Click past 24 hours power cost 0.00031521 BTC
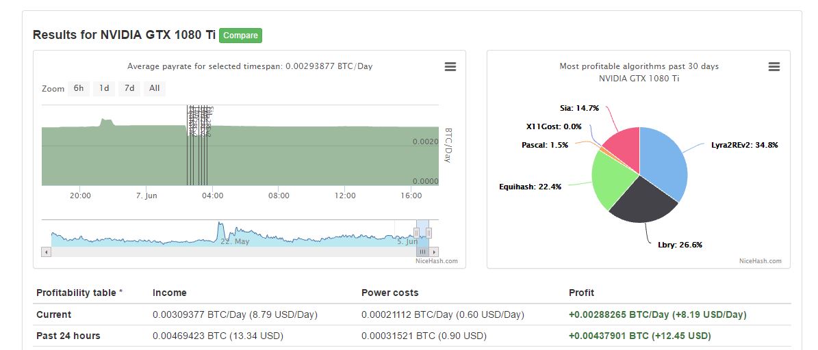 [424, 336]
